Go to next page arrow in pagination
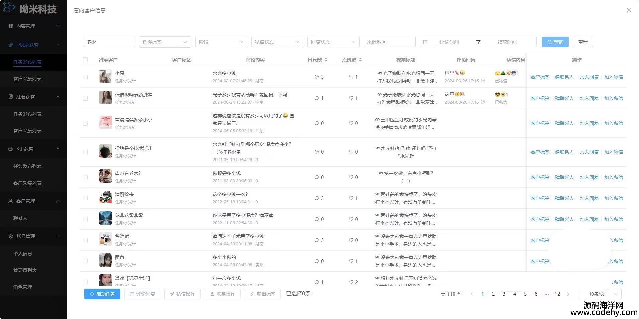The height and width of the screenshot is (319, 639). pyautogui.click(x=568, y=294)
